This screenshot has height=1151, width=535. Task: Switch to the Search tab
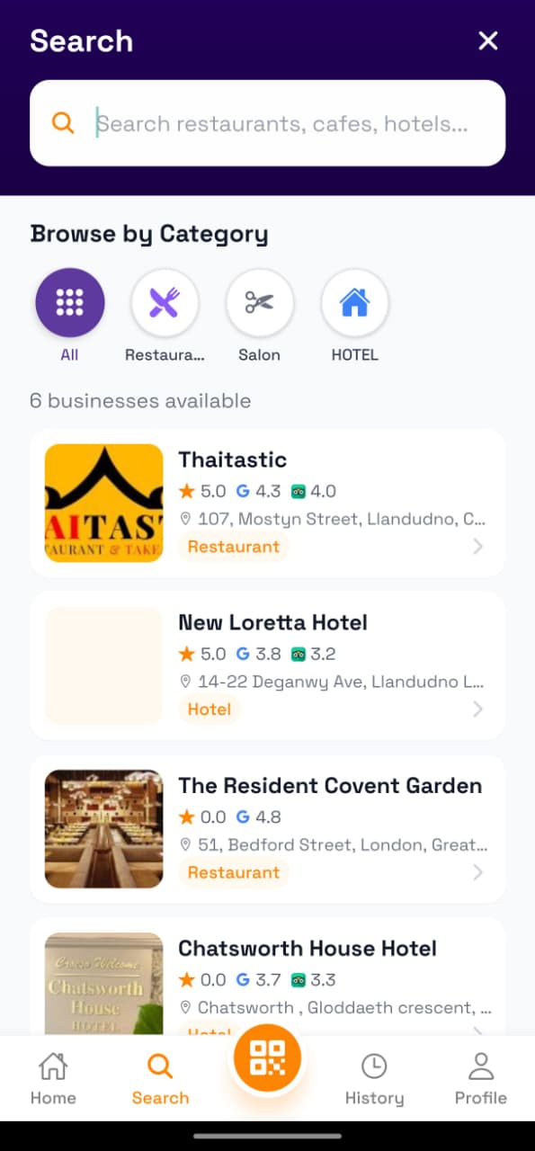coord(160,1076)
